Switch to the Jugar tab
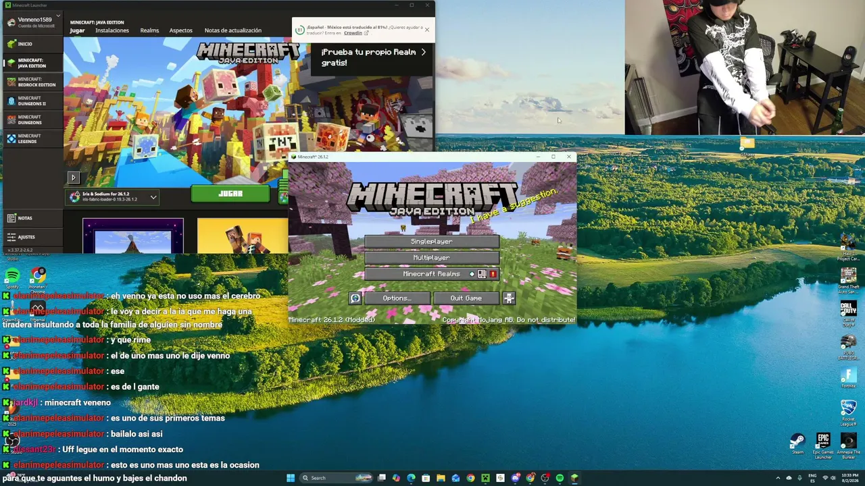 pyautogui.click(x=77, y=30)
